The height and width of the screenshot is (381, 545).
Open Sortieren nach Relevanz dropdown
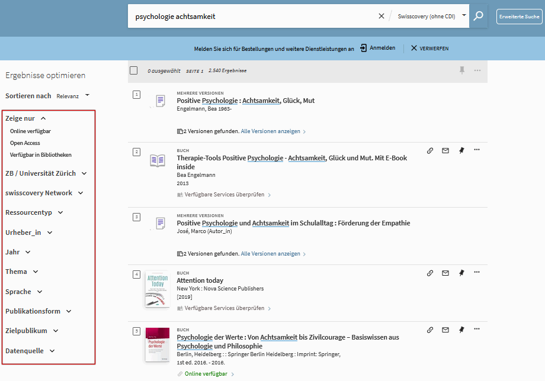click(73, 96)
